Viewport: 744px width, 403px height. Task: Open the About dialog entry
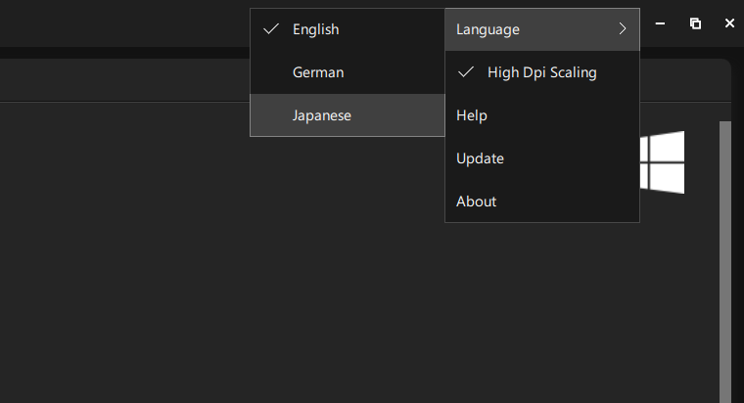point(542,201)
